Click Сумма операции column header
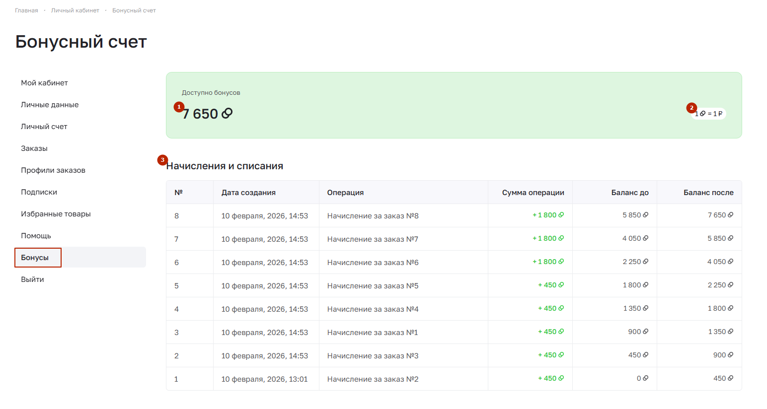Viewport: 767px width, 409px height. click(x=533, y=193)
